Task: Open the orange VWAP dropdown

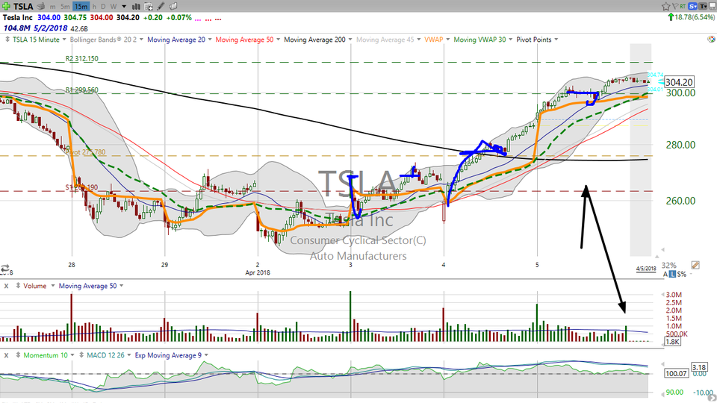Action: click(447, 40)
